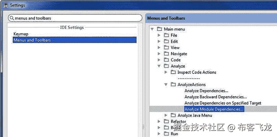The image size is (277, 137).
Task: Select Analyze Backward Dependencies... action
Action: click(215, 97)
